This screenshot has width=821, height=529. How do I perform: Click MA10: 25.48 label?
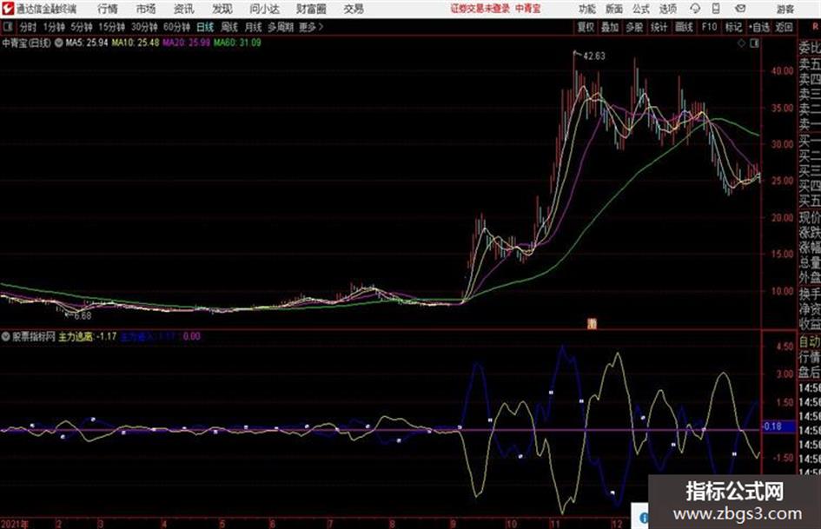(135, 43)
